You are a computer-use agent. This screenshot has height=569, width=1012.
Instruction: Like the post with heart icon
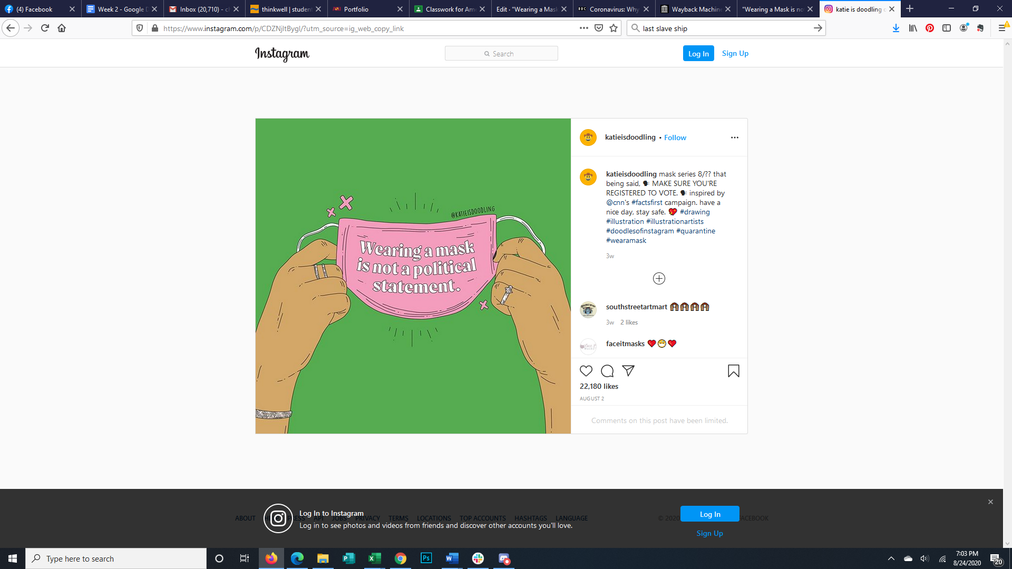tap(586, 371)
